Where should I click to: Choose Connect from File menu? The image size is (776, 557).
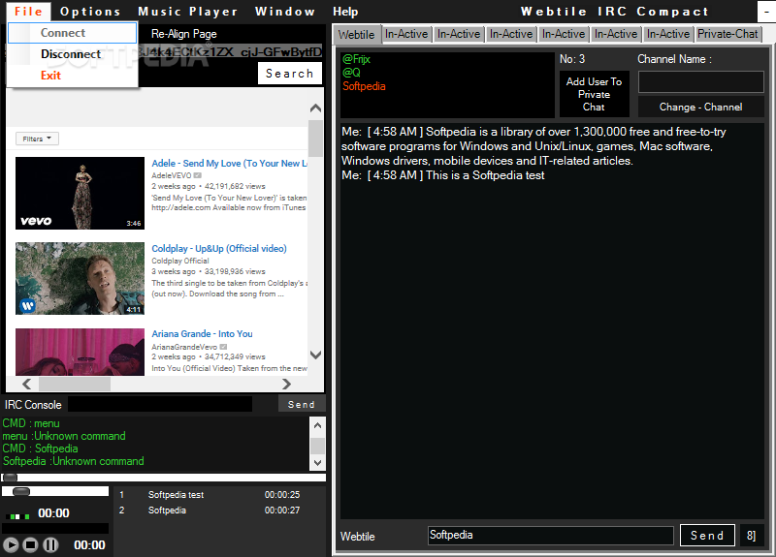(72, 33)
